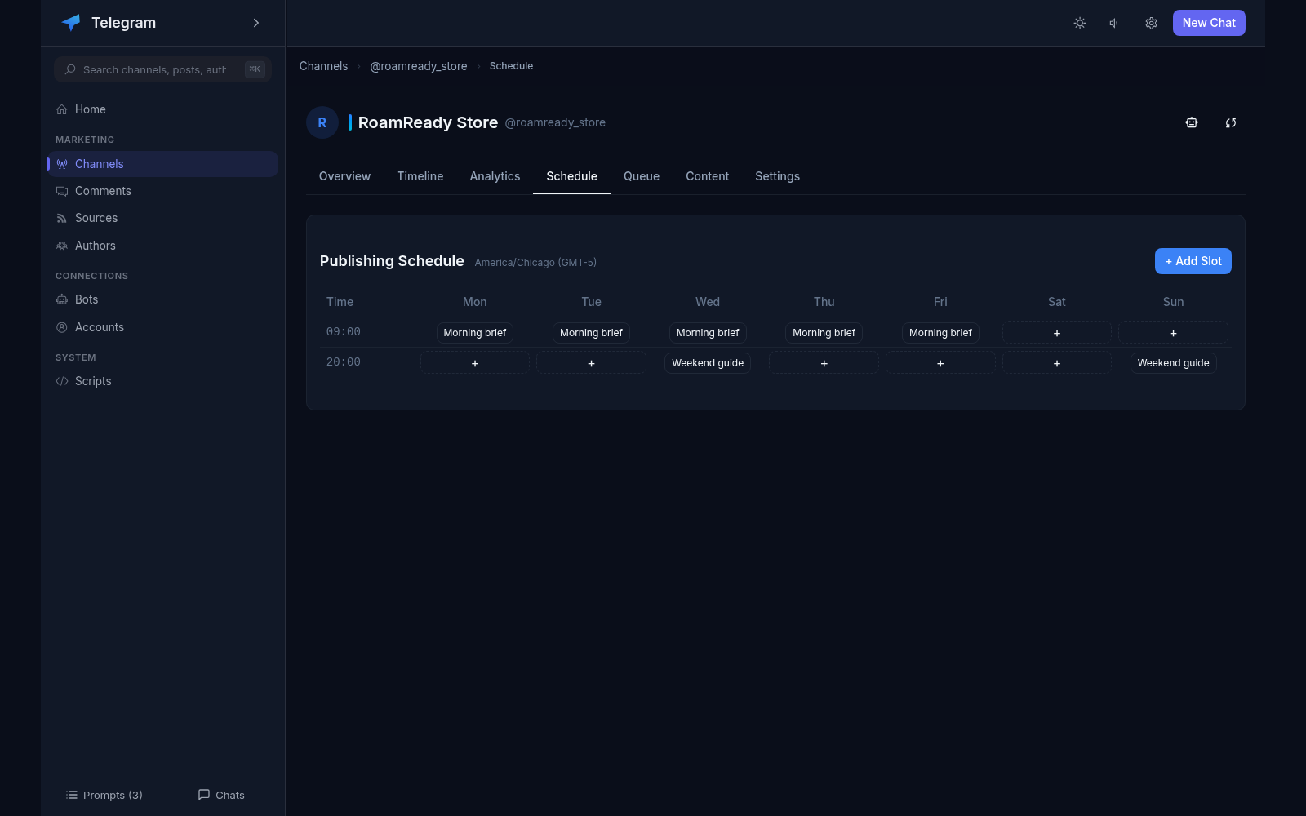The width and height of the screenshot is (1306, 816).
Task: Click the + Add Slot button
Action: pos(1193,261)
